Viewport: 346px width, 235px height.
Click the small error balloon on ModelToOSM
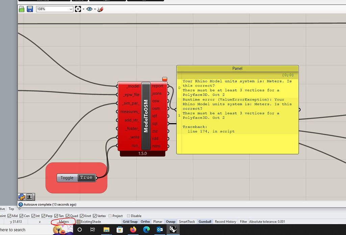[165, 79]
